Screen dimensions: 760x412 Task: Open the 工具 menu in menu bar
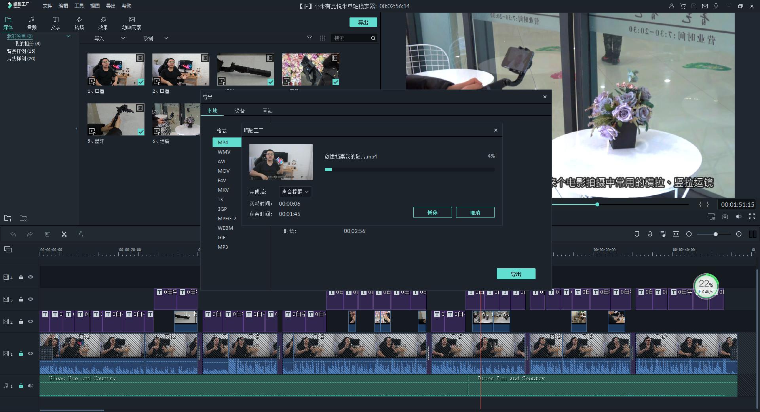79,6
